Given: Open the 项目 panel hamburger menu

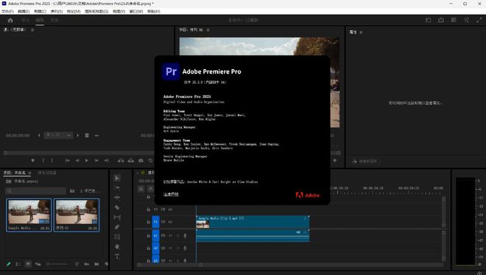Looking at the screenshot, I should pos(29,173).
